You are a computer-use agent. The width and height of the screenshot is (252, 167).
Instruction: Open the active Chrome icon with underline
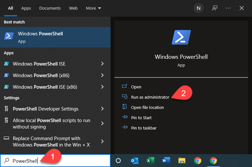(x=213, y=161)
